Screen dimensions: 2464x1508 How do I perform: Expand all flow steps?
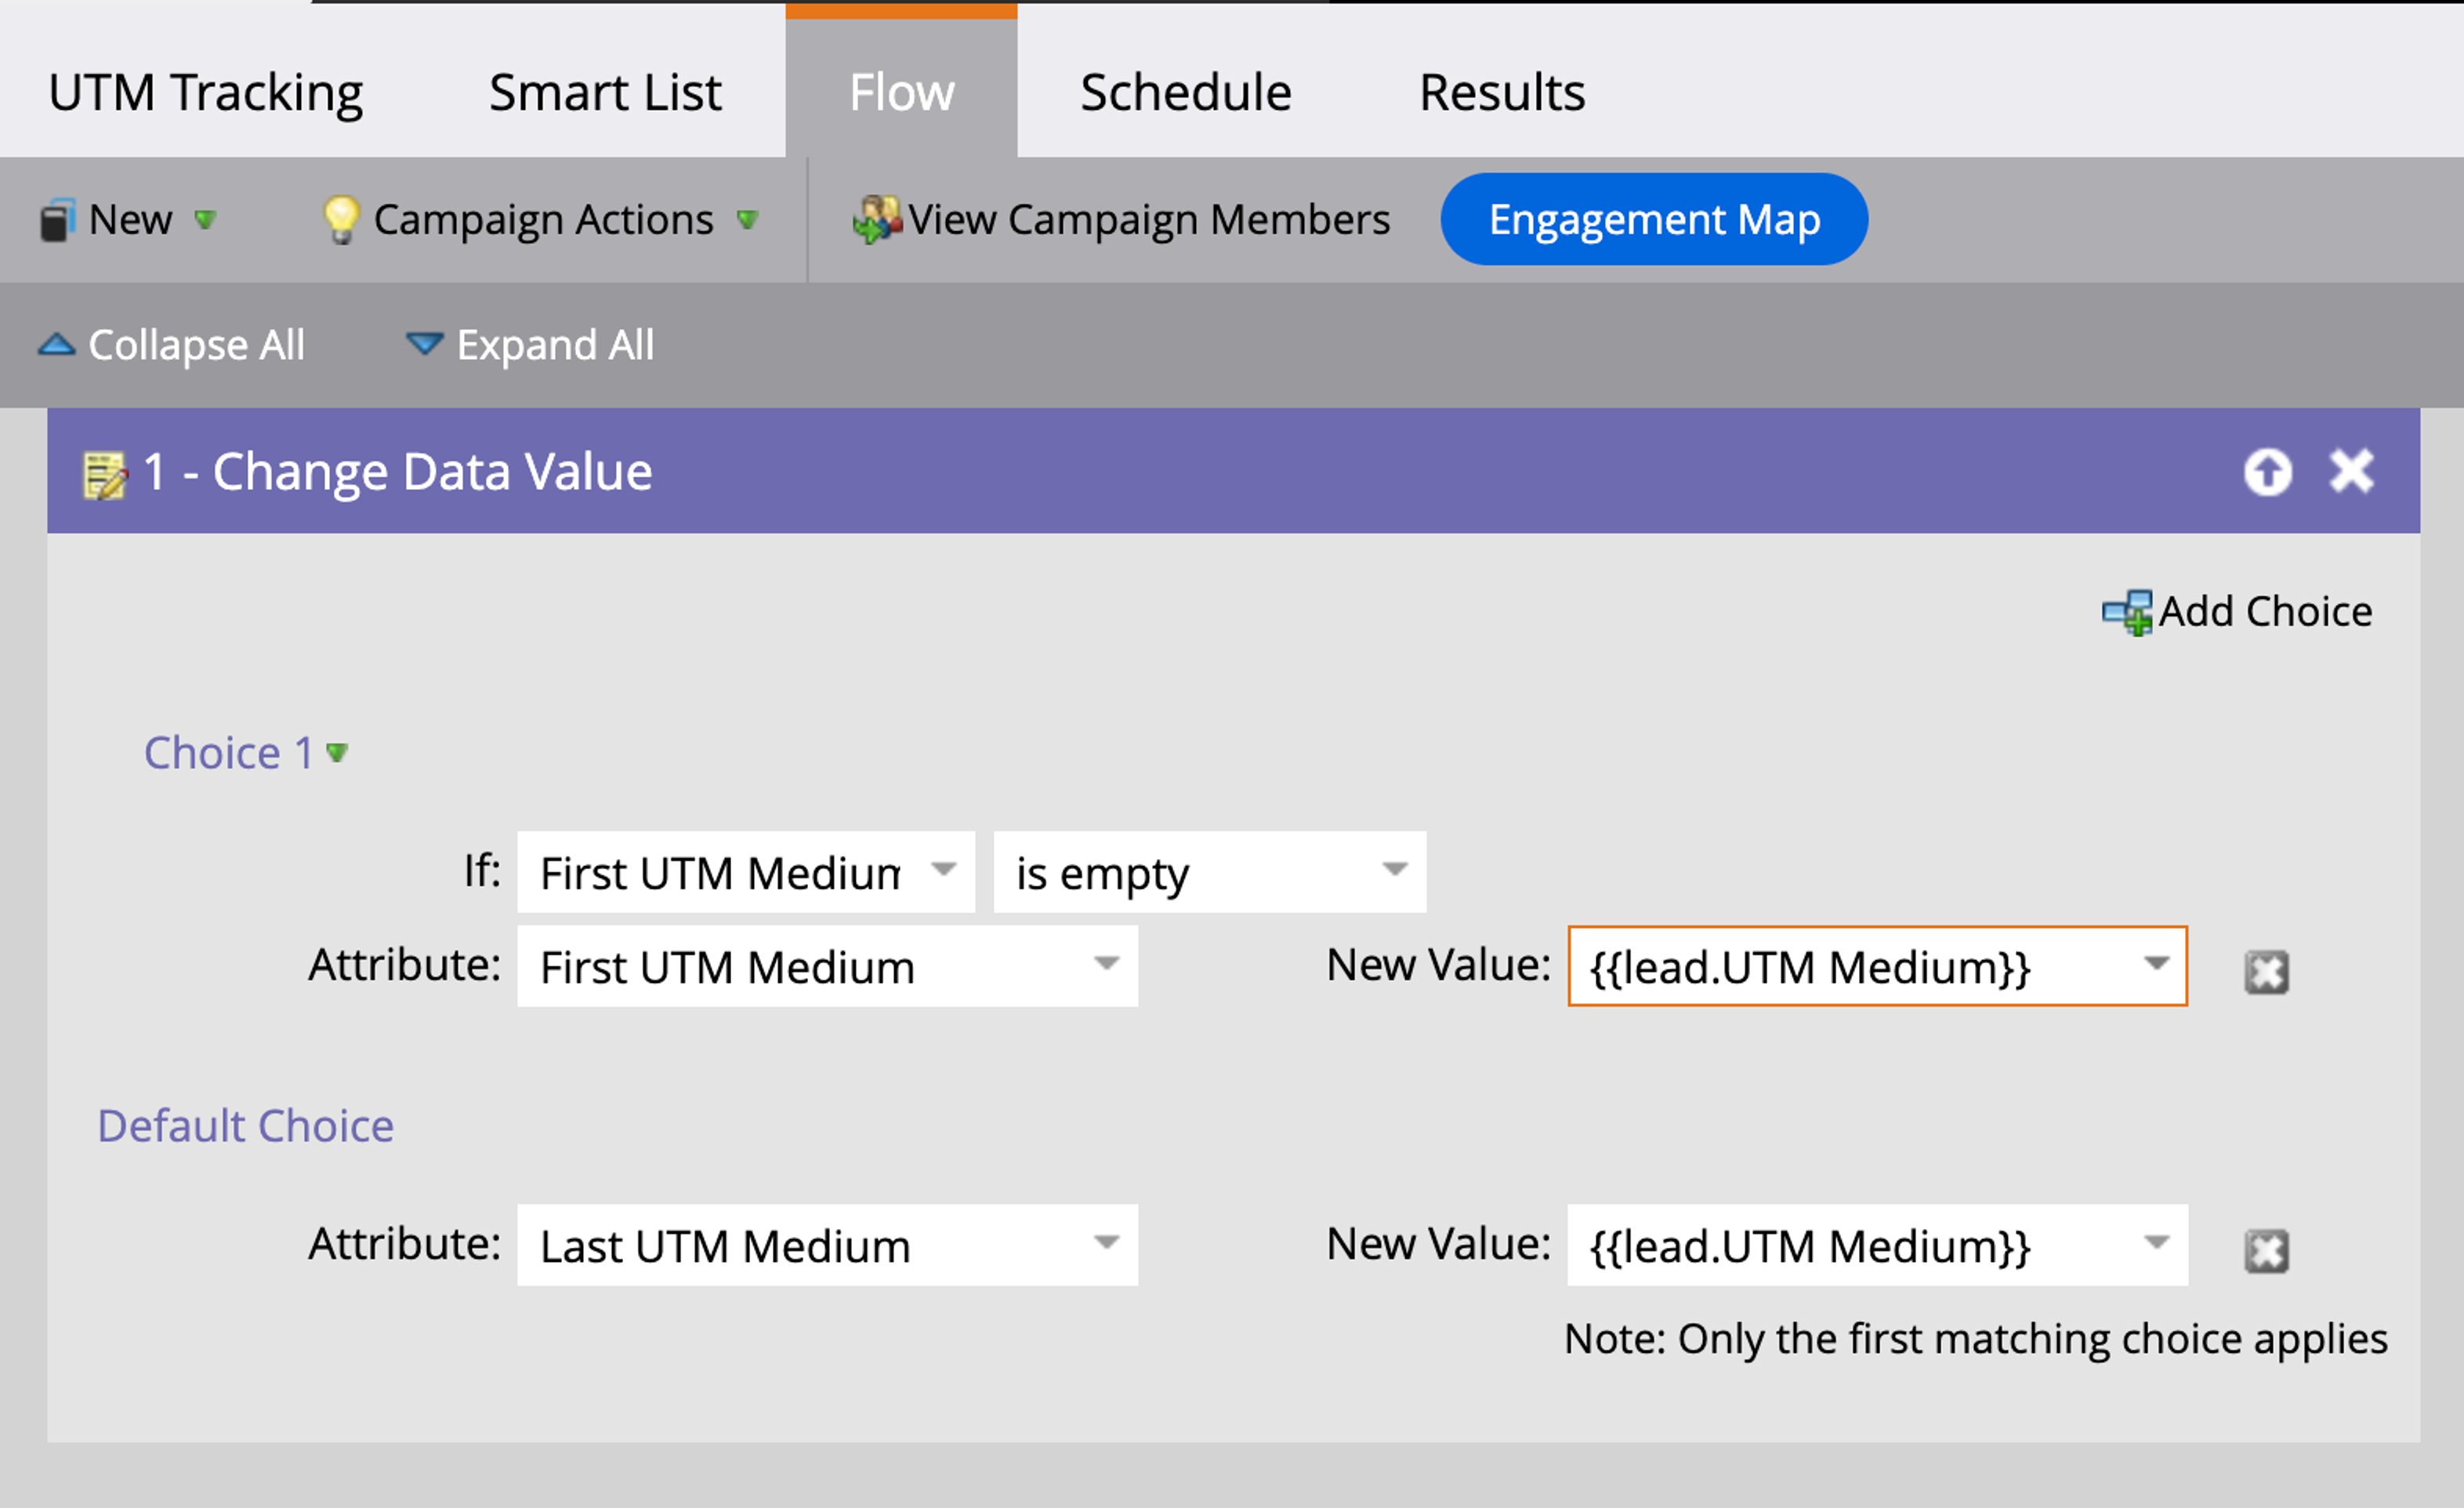(x=531, y=345)
